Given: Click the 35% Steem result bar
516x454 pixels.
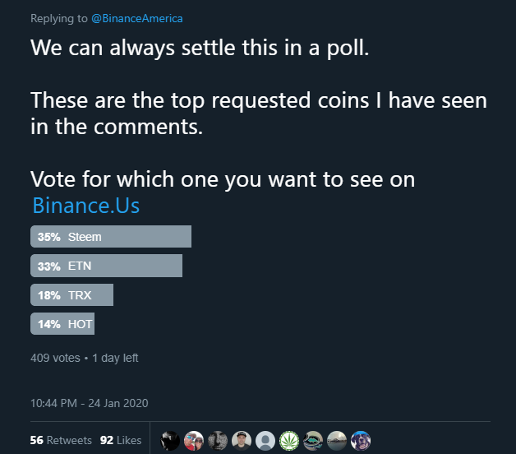Looking at the screenshot, I should coord(111,237).
